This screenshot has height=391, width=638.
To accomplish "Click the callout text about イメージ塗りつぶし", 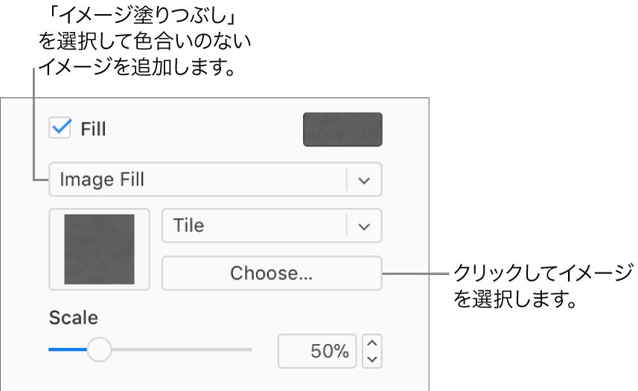I will [x=144, y=41].
